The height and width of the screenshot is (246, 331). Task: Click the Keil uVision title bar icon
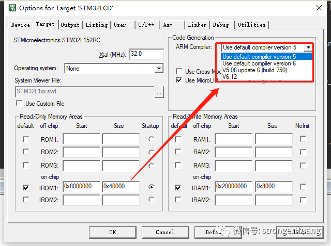point(12,8)
